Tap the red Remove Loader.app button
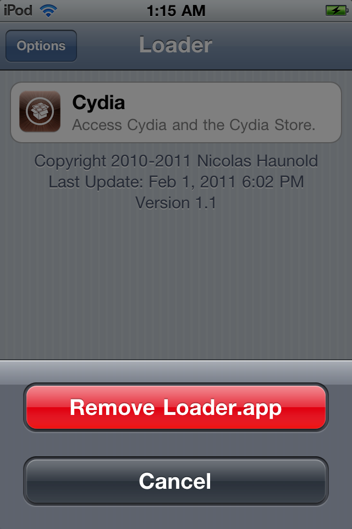This screenshot has width=352, height=529. (x=176, y=408)
